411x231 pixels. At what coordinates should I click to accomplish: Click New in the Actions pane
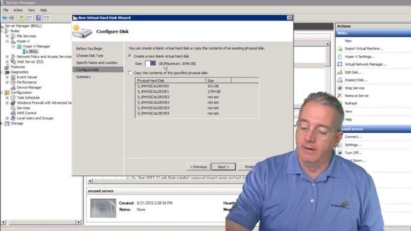[x=348, y=41]
